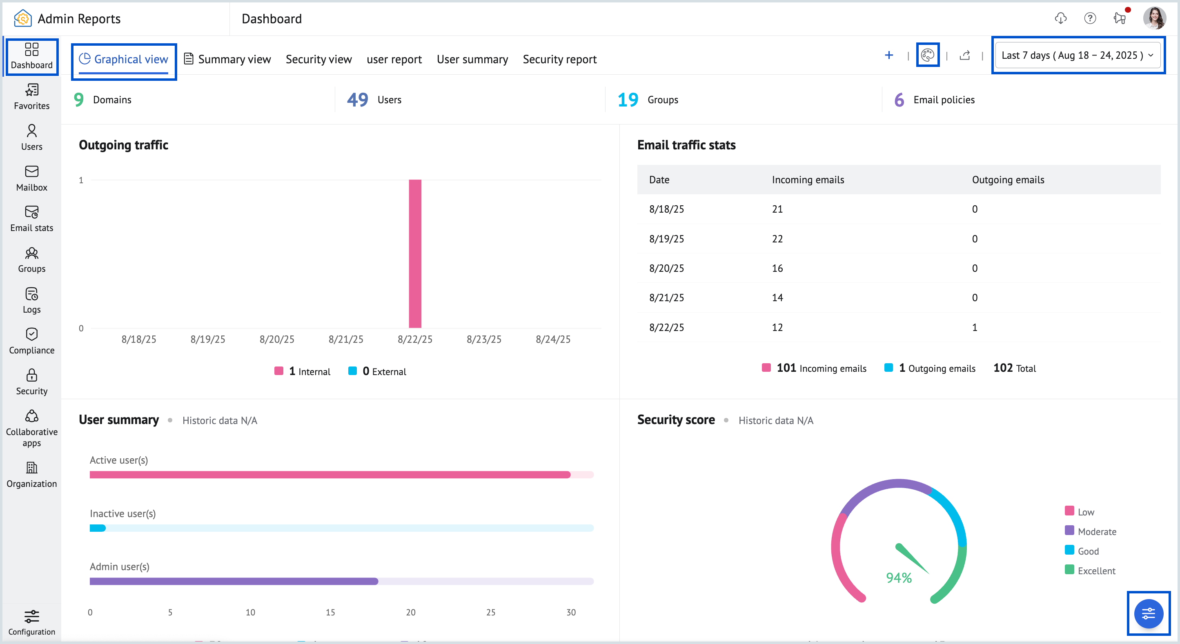Open the Security section in the sidebar

(31, 381)
